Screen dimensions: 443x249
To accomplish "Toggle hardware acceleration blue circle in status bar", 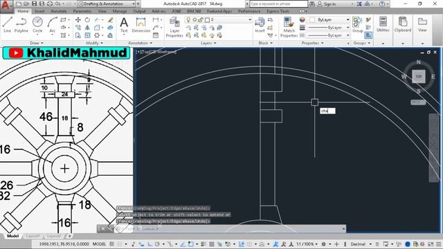I will [x=408, y=244].
